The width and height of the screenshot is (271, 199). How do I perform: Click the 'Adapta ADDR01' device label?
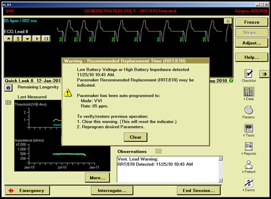point(251,11)
